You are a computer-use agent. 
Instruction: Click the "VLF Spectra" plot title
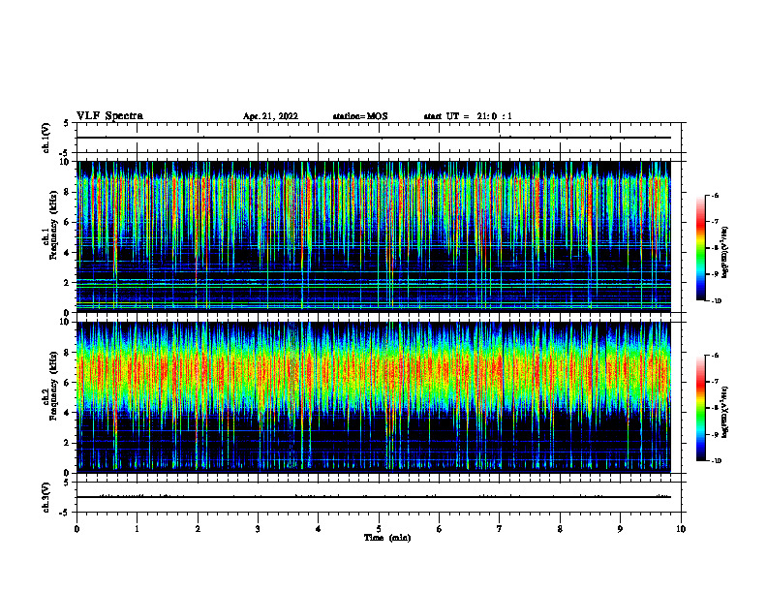click(109, 116)
